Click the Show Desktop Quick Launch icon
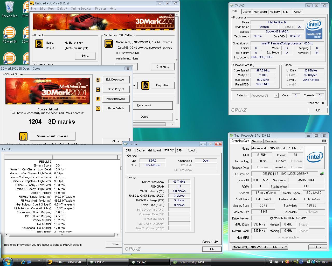 coord(29,262)
